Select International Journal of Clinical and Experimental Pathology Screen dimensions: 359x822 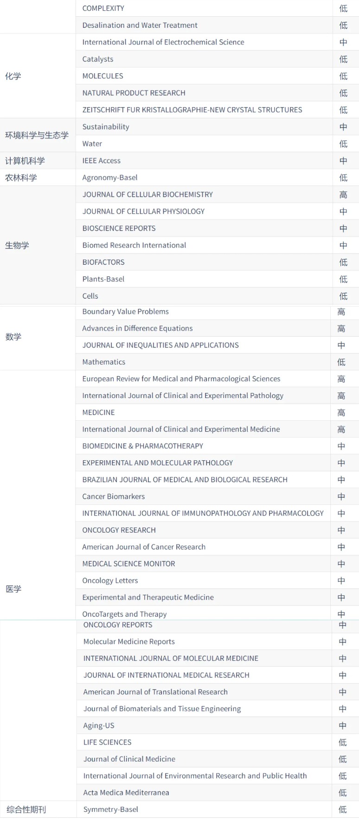point(183,396)
